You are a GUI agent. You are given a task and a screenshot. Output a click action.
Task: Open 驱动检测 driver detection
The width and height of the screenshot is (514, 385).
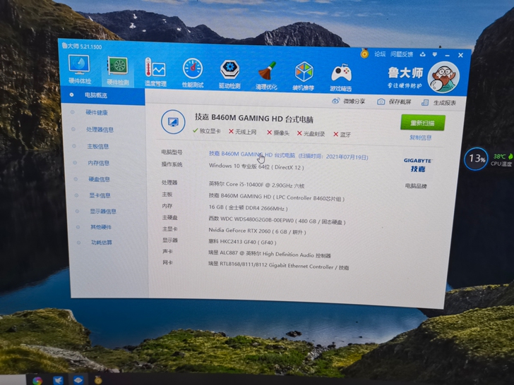point(229,75)
